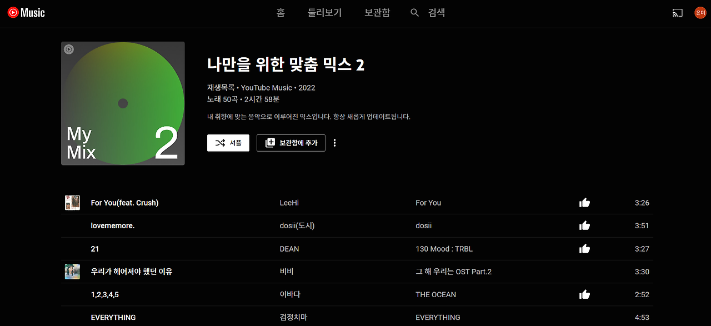This screenshot has height=326, width=711.
Task: Open artist dosii(도시)
Action: (x=297, y=225)
